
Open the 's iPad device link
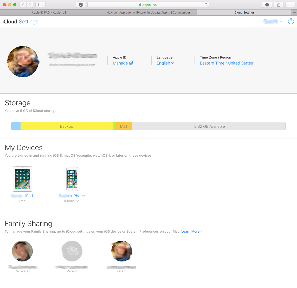pos(22,196)
